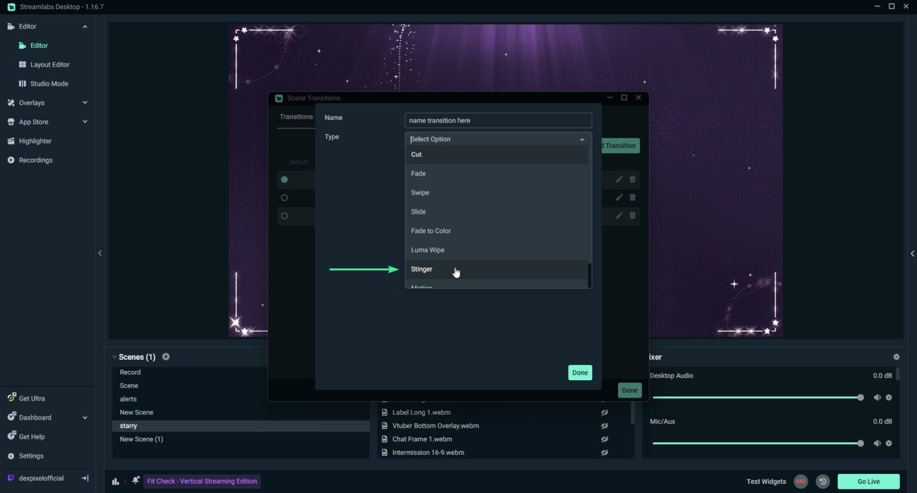The image size is (917, 493).
Task: Open the Highlighter panel
Action: [35, 141]
